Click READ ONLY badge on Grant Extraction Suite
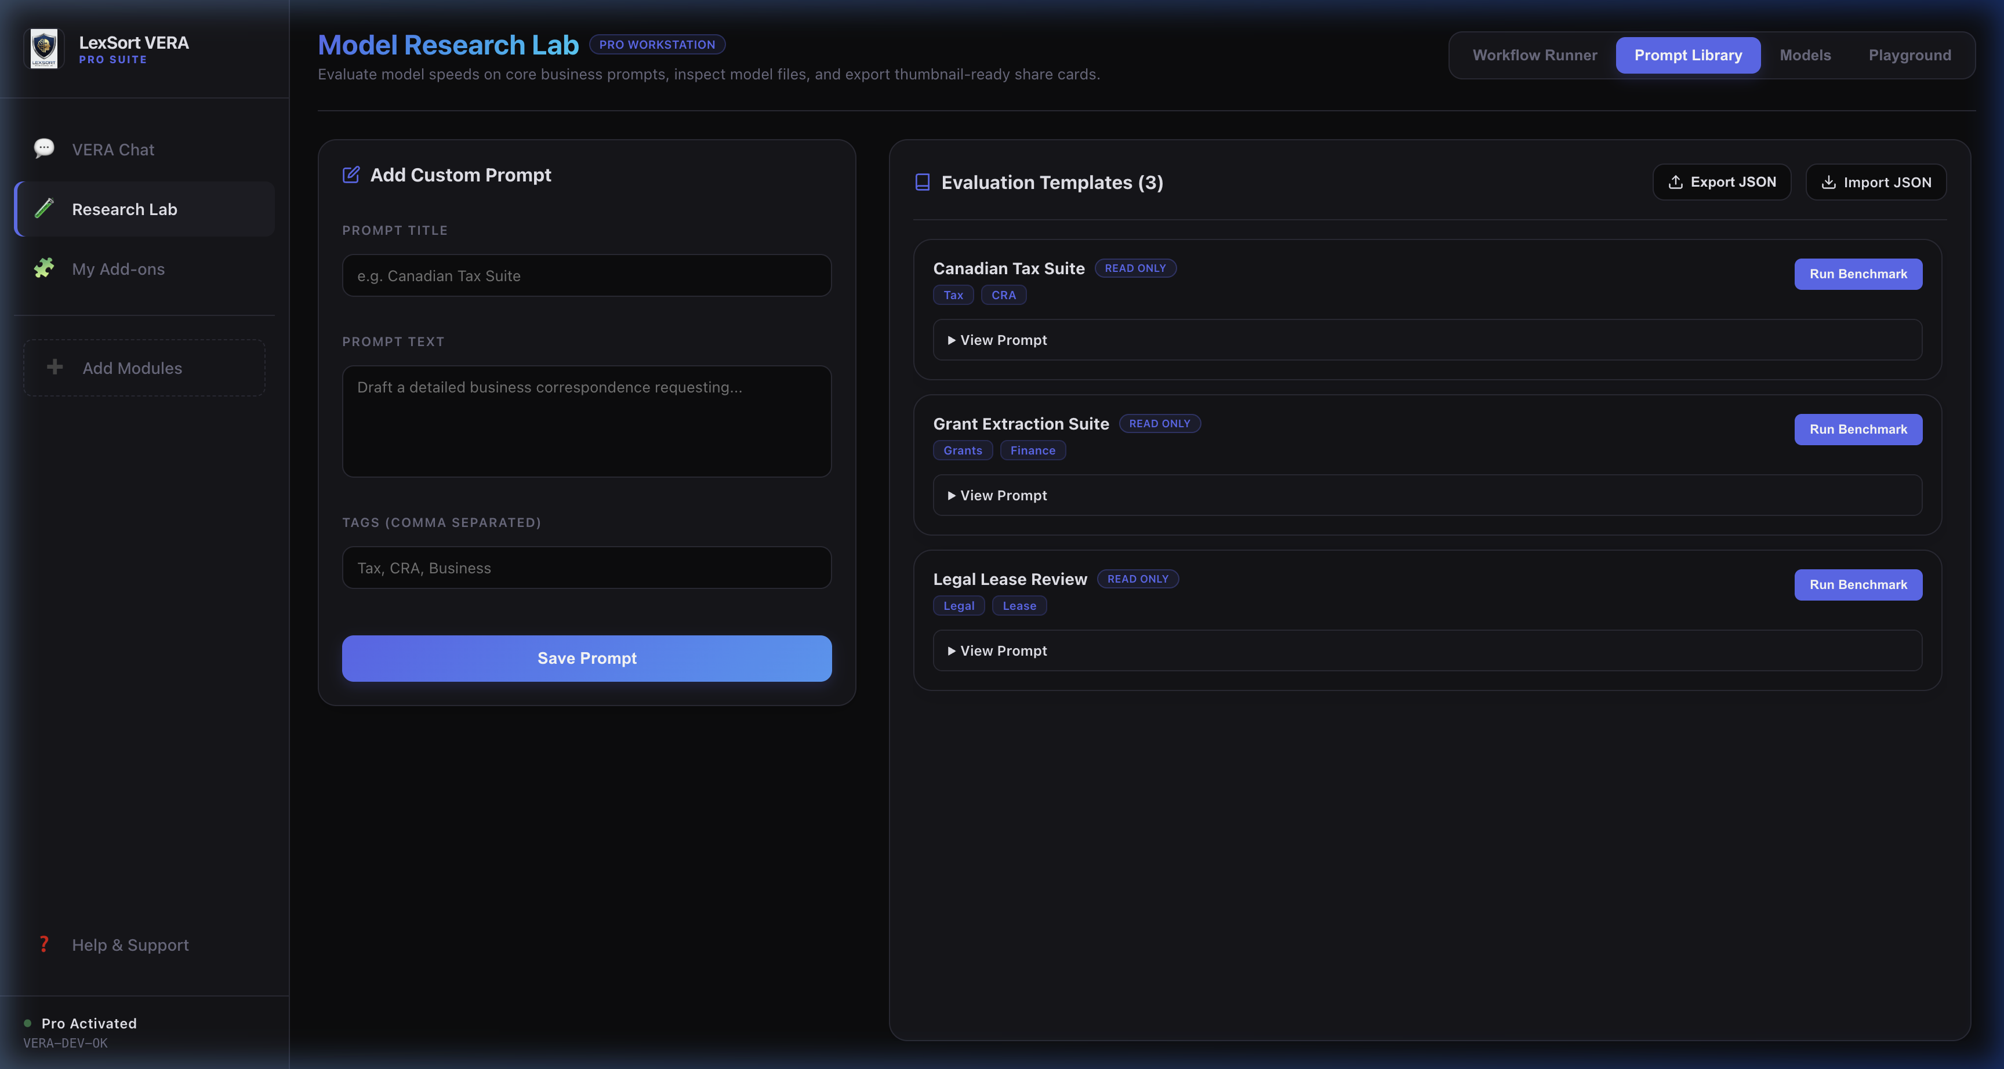The width and height of the screenshot is (2004, 1069). (1159, 423)
